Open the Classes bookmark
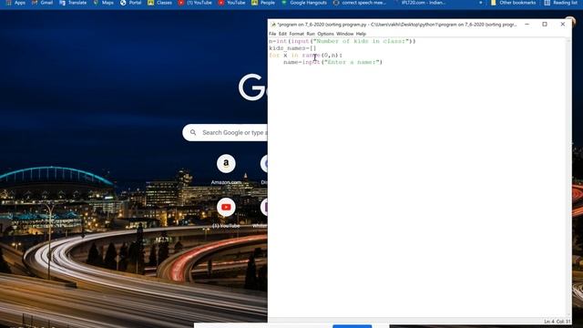The height and width of the screenshot is (328, 583). [159, 3]
